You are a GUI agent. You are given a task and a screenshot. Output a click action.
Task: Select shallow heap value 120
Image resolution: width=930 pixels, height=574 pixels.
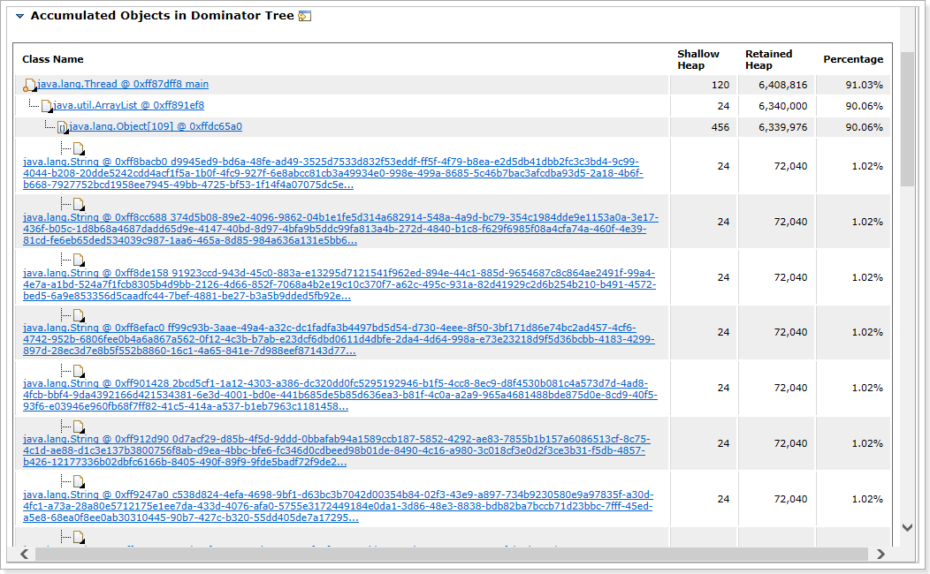pos(720,85)
